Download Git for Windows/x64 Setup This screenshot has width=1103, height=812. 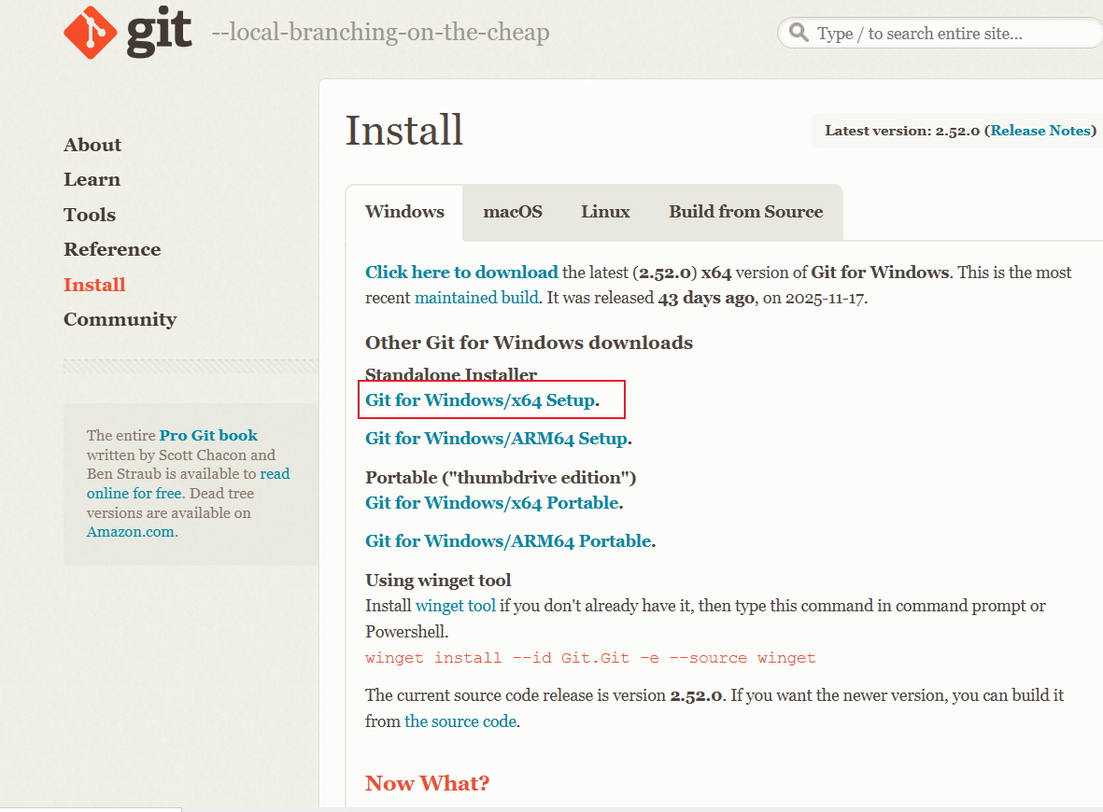click(480, 400)
